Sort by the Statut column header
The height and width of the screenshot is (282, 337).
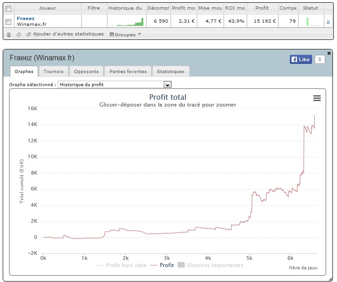tap(311, 8)
